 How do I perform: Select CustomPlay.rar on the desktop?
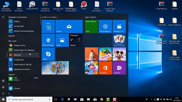(162, 6)
